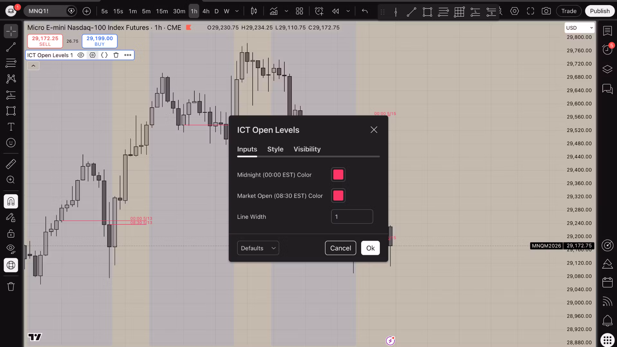Switch to the 15m timeframe
Viewport: 617px width, 347px height.
coord(162,11)
